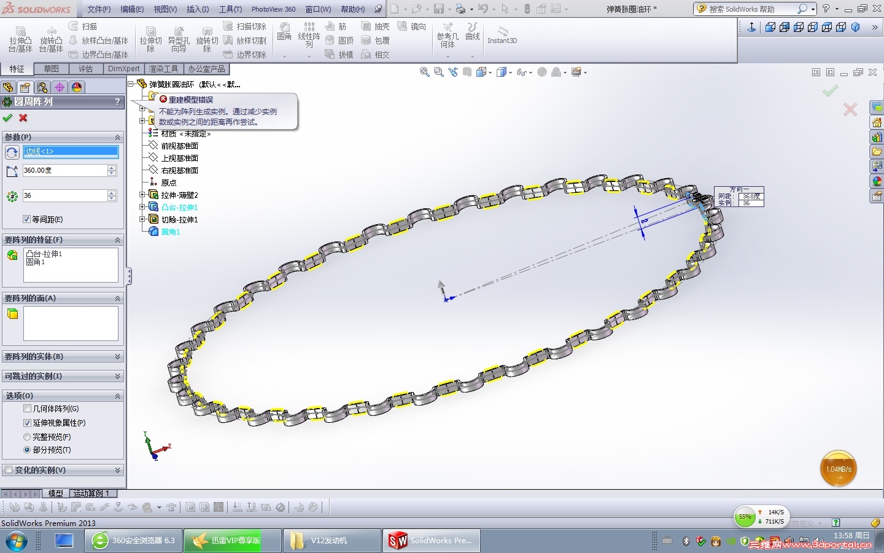Viewport: 884px width, 553px height.
Task: Open the FeatureManager design tree tab icon
Action: click(x=8, y=87)
